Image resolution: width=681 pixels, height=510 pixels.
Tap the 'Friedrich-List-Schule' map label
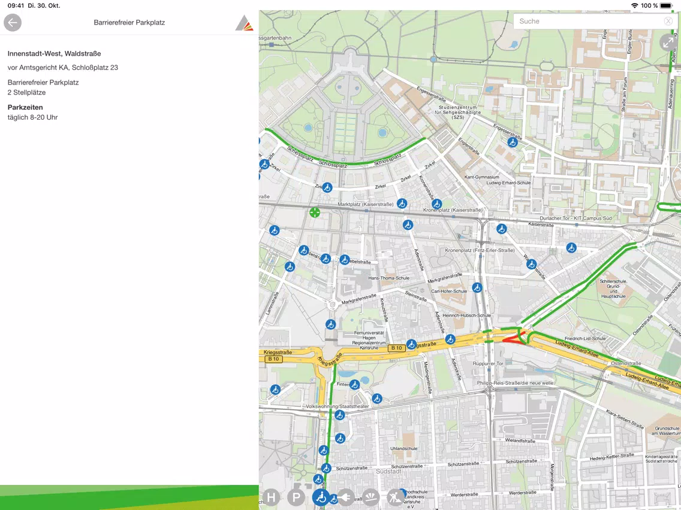[x=585, y=338]
